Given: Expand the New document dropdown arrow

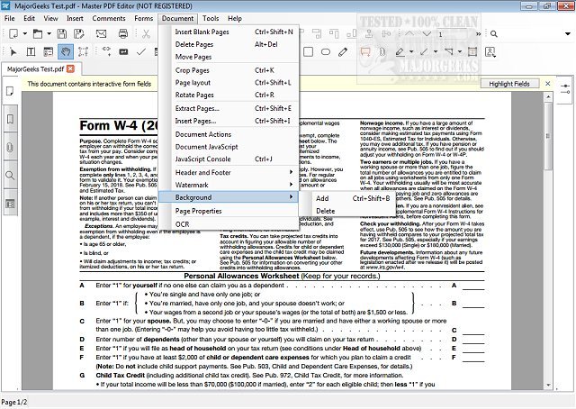Looking at the screenshot, I should point(25,34).
